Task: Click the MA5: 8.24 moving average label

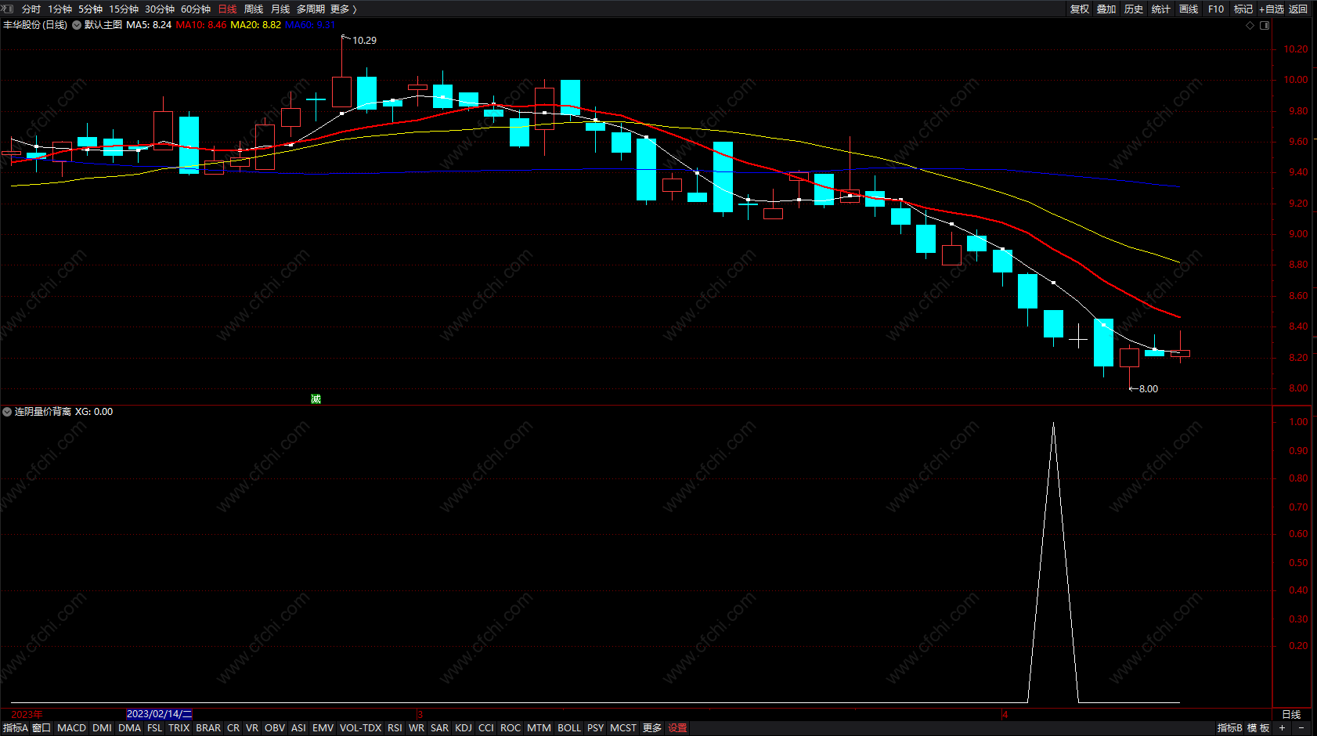Action: coord(149,25)
